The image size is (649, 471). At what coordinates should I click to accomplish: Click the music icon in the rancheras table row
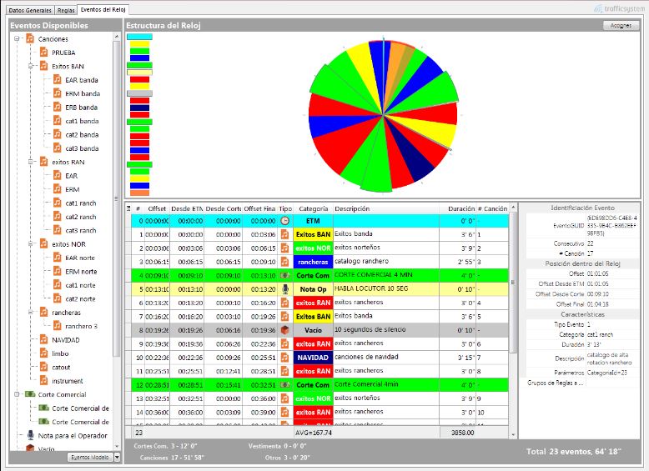(285, 262)
